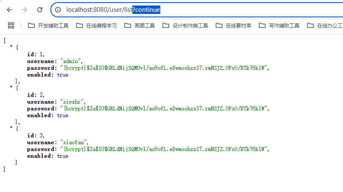The width and height of the screenshot is (343, 192).
Task: Click the id value 3
Action: tap(41, 136)
